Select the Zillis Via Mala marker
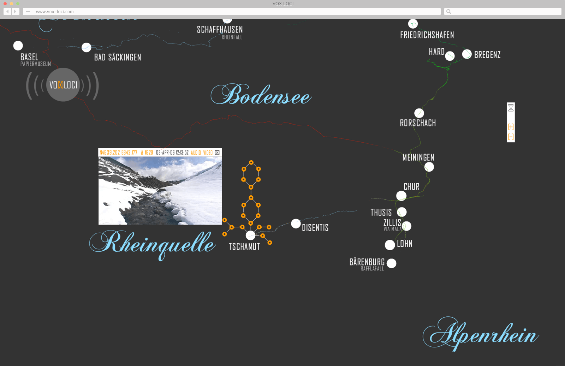Image resolution: width=565 pixels, height=382 pixels. coord(406,226)
